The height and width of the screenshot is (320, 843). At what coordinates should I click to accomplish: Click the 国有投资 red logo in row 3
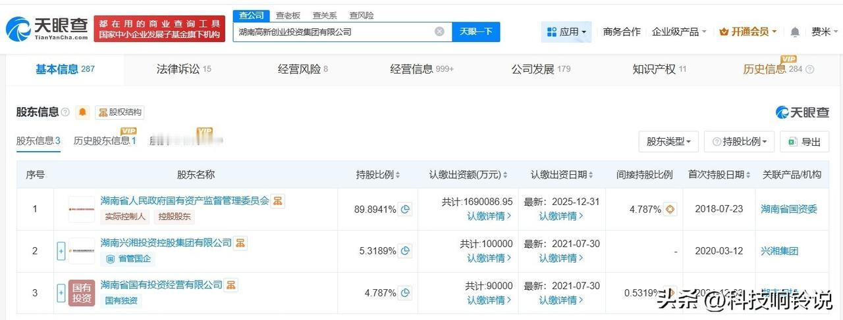82,293
